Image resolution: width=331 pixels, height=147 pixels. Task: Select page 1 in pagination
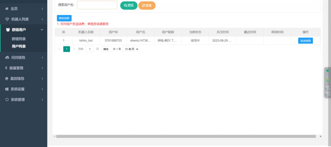click(67, 49)
